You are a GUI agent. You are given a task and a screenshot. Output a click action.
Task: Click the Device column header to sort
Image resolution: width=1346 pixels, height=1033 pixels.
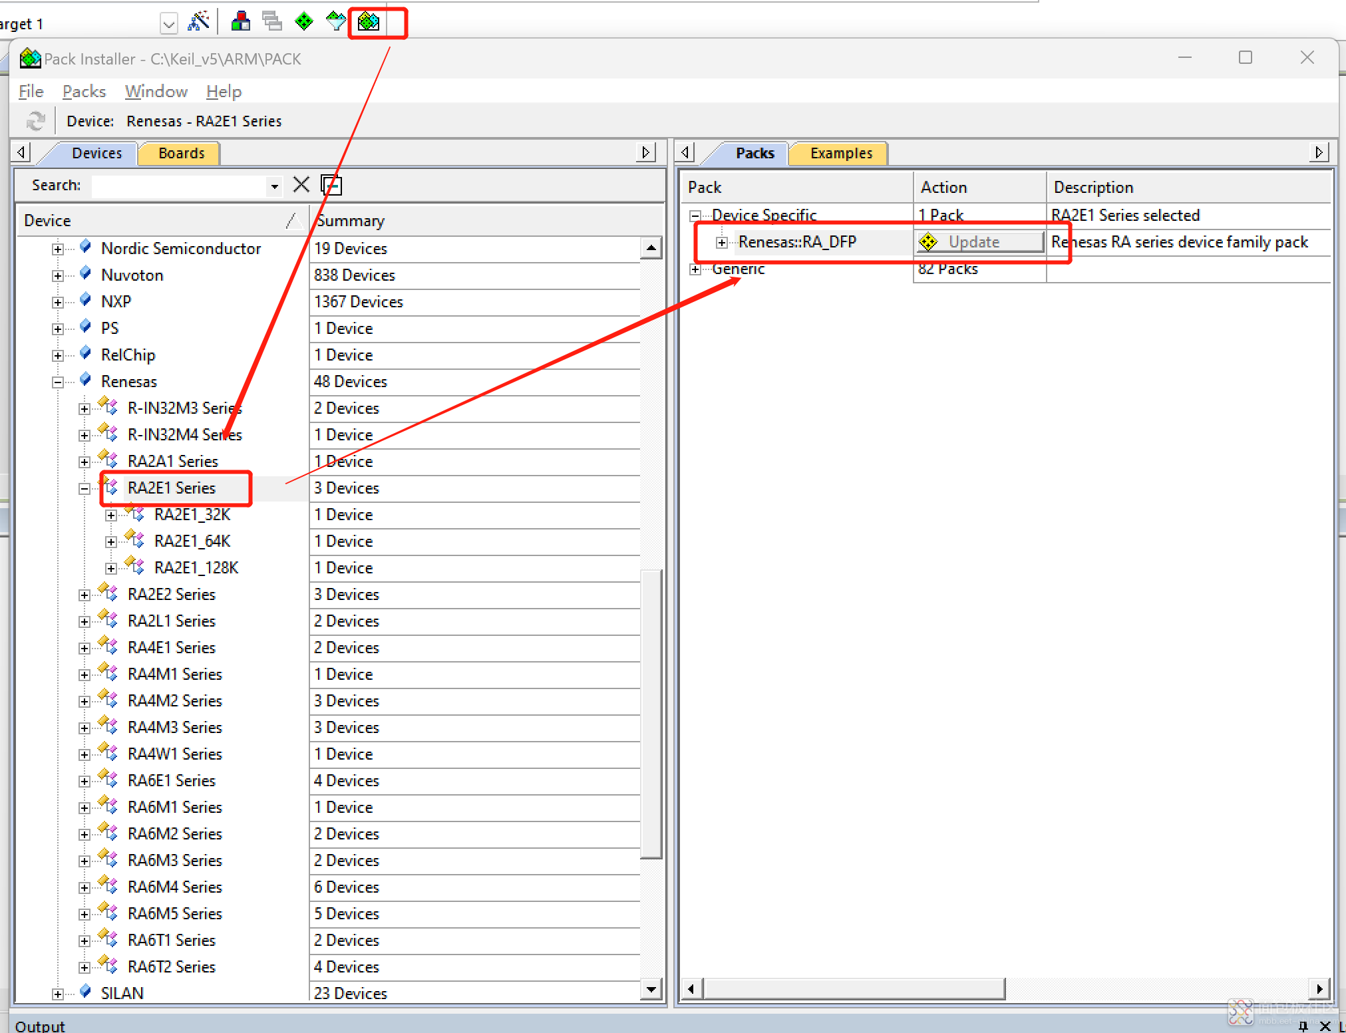pyautogui.click(x=162, y=220)
